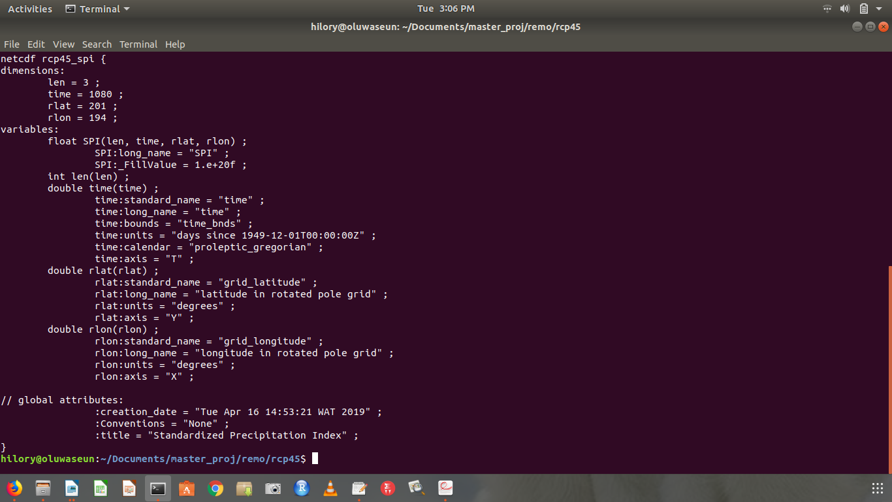Open the Terminal app menu dropdown in top bar
The height and width of the screenshot is (502, 892).
click(x=98, y=9)
